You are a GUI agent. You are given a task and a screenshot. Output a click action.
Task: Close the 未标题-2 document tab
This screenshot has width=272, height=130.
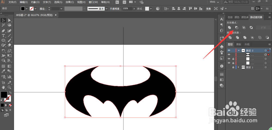tap(56, 15)
